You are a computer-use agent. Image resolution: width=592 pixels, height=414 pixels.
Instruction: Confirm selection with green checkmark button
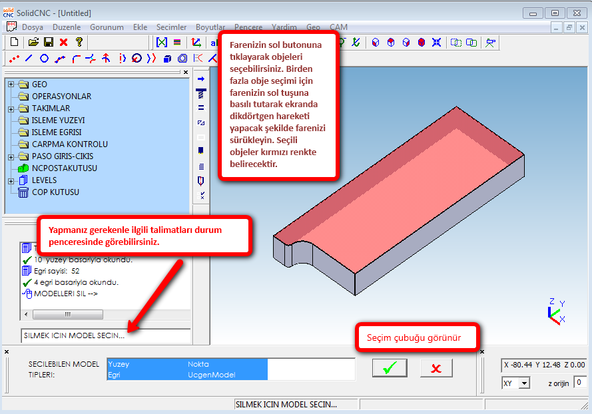click(390, 368)
